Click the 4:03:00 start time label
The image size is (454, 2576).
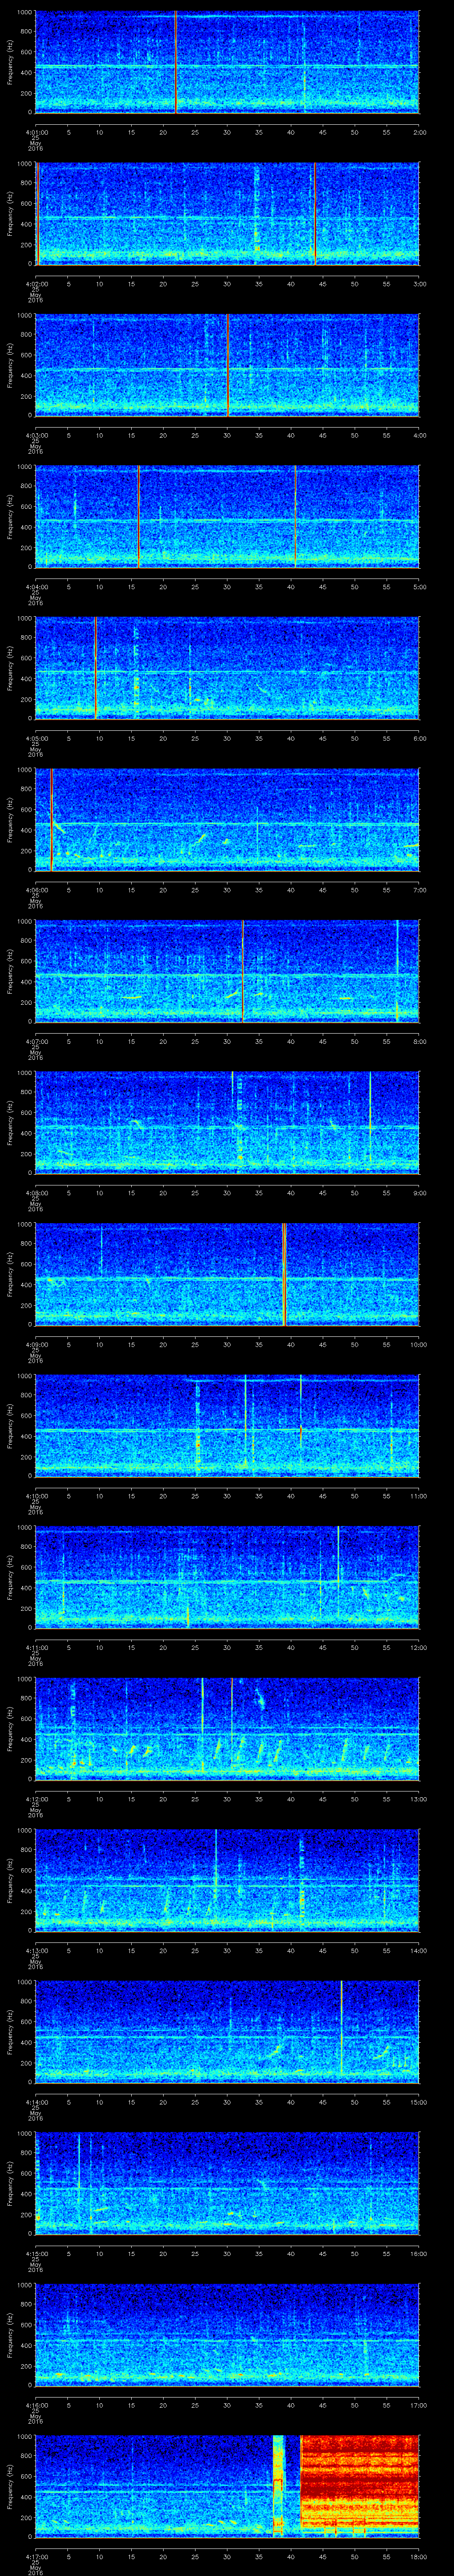pyautogui.click(x=36, y=435)
